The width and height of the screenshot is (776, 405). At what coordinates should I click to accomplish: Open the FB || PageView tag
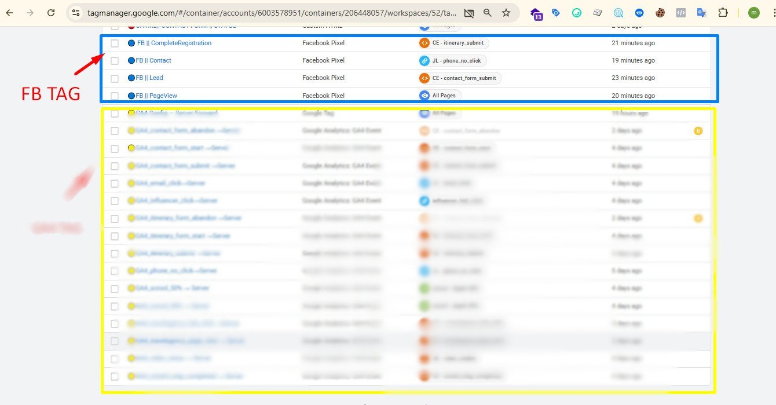(156, 96)
